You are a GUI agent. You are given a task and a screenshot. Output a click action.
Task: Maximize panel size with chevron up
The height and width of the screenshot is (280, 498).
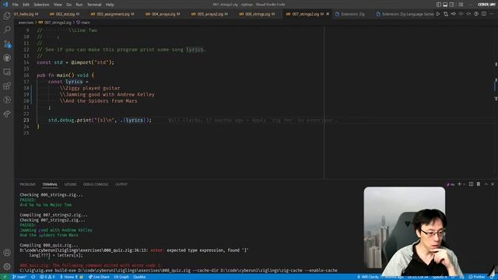click(486, 184)
